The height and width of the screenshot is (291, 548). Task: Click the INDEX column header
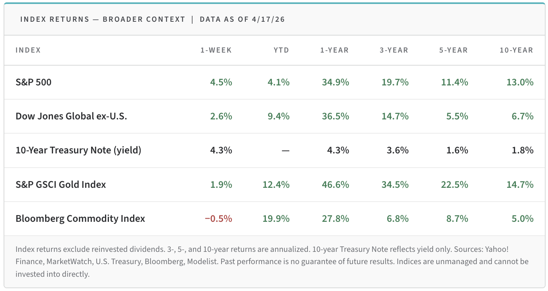(28, 50)
